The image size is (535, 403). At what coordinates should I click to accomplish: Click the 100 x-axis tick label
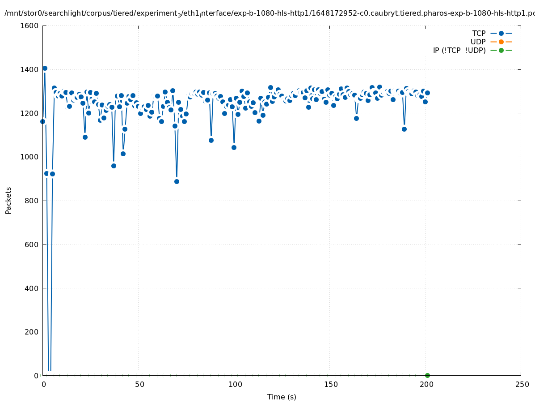(x=235, y=384)
